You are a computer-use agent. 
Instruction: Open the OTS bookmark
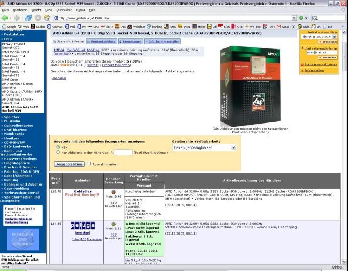pyautogui.click(x=120, y=27)
